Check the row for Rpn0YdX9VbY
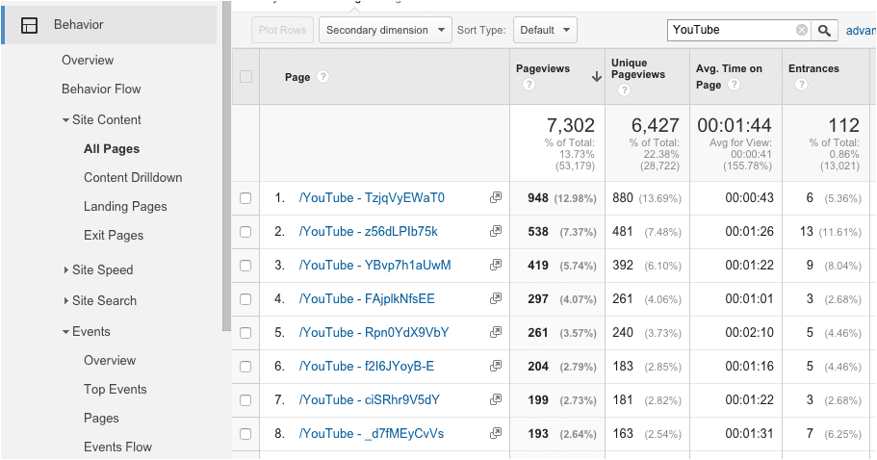The width and height of the screenshot is (877, 460). coord(245,333)
